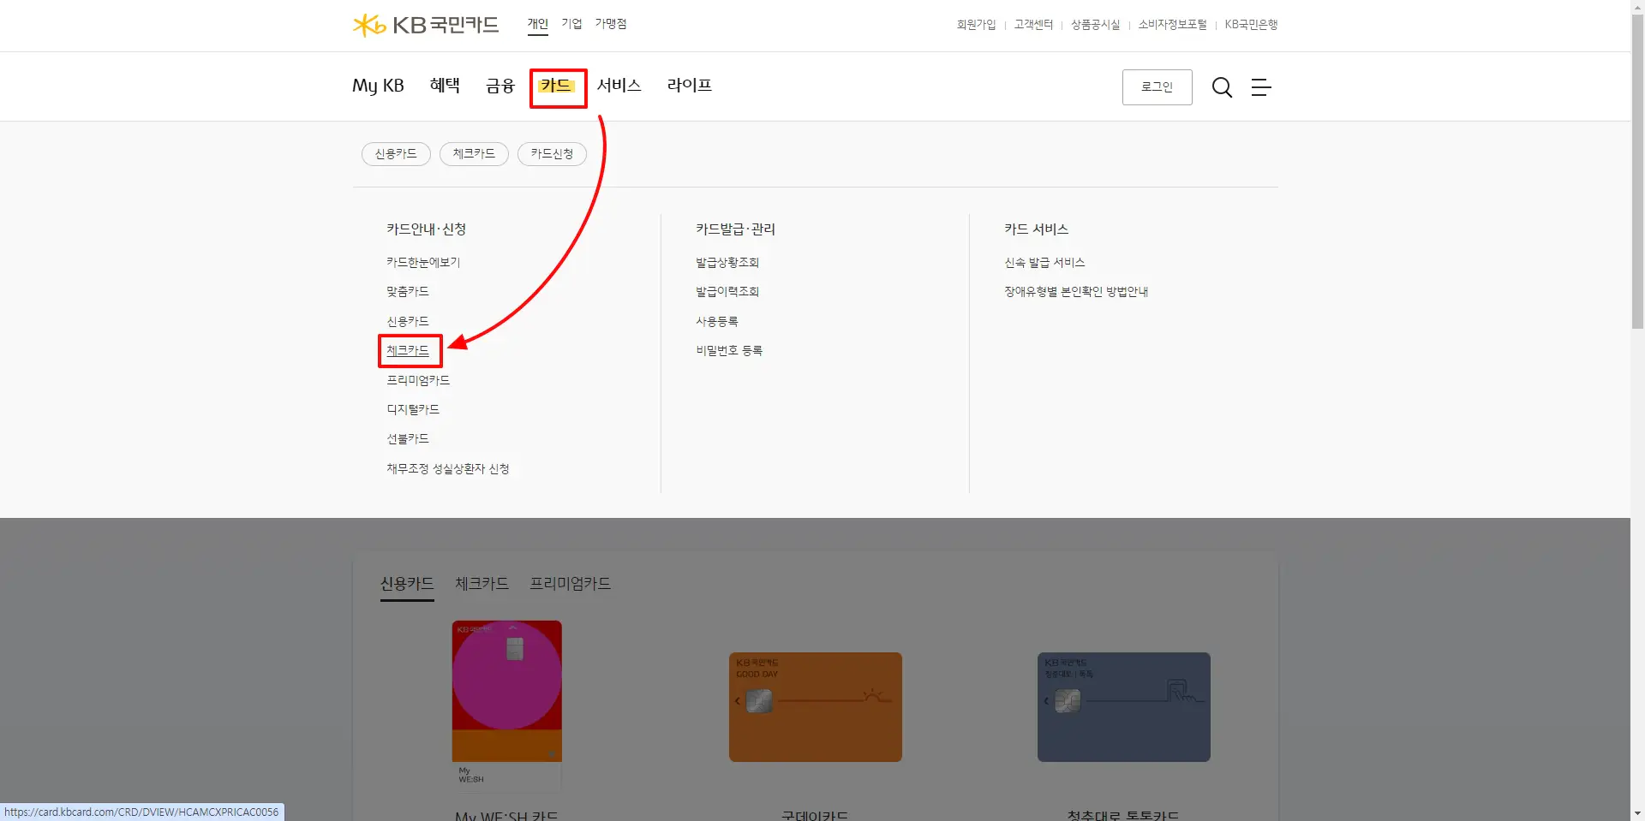Screen dimensions: 1645x821
Task: Open the 회원가입 link
Action: click(976, 25)
